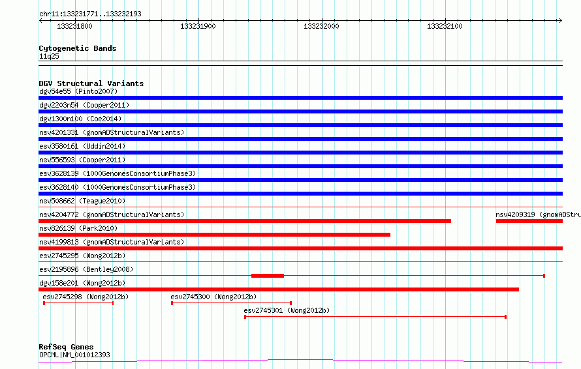
Task: Select the dgv2203n54 (Cooper2011) label
Action: point(84,105)
